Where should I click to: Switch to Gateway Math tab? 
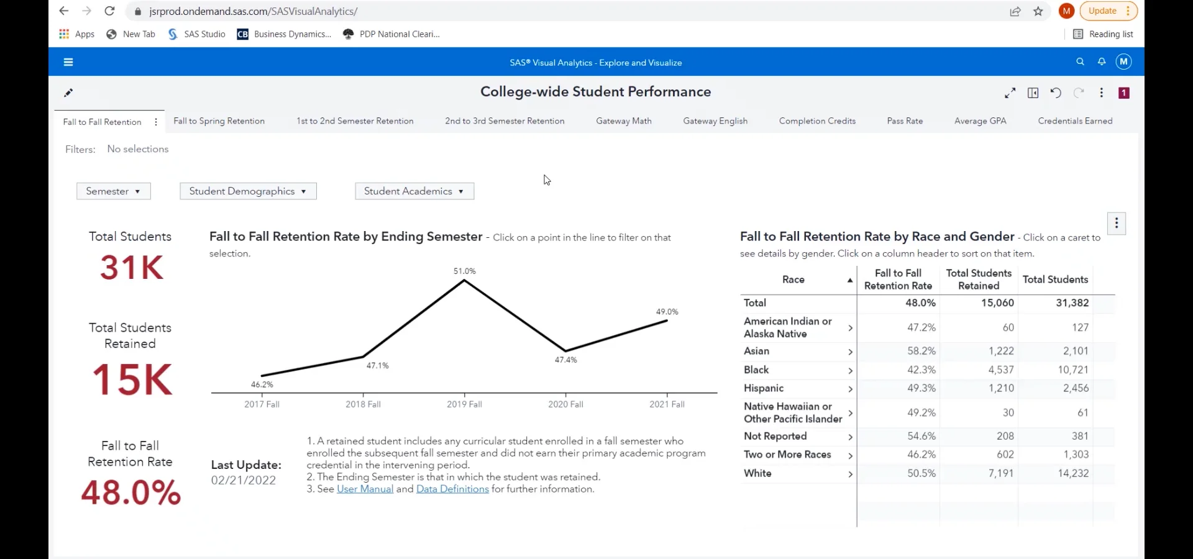tap(624, 121)
